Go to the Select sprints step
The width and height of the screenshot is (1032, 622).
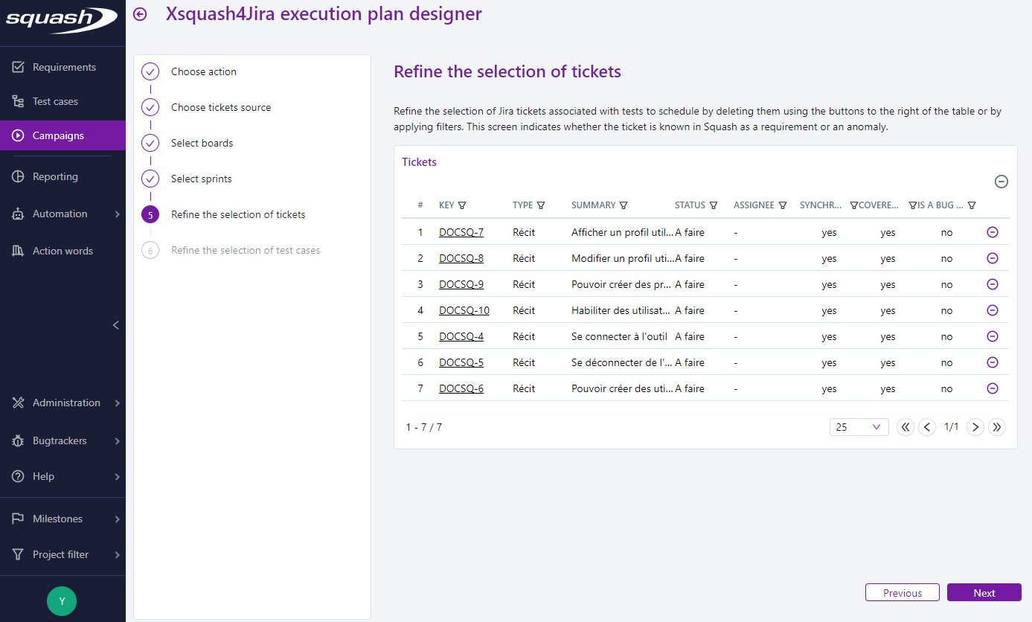click(201, 179)
